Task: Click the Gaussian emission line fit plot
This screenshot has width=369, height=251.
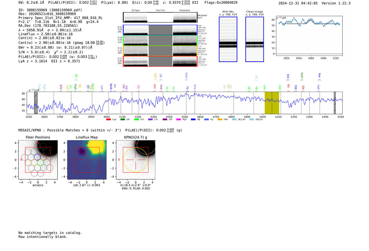Action: point(309,36)
